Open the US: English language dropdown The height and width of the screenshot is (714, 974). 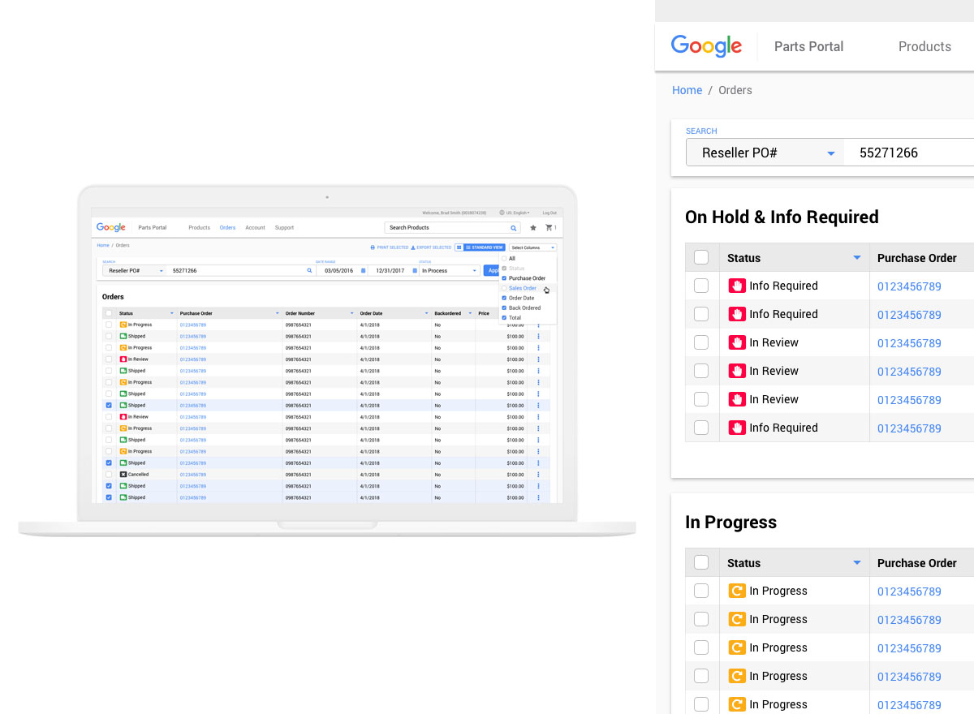[x=515, y=213]
